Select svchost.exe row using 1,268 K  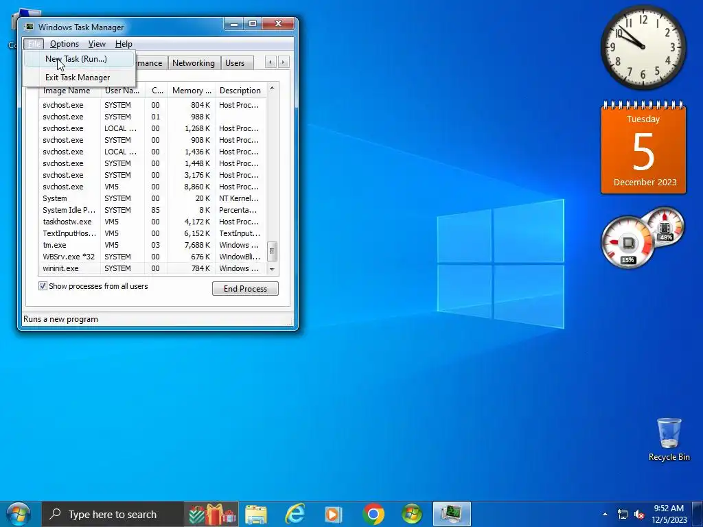[152, 128]
